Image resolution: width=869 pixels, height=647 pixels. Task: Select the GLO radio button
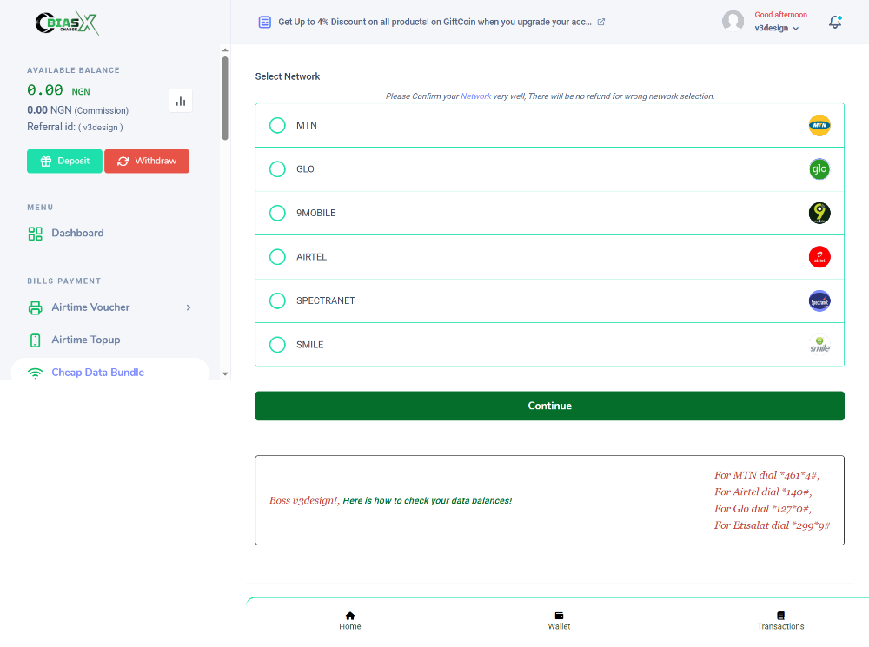pyautogui.click(x=277, y=168)
